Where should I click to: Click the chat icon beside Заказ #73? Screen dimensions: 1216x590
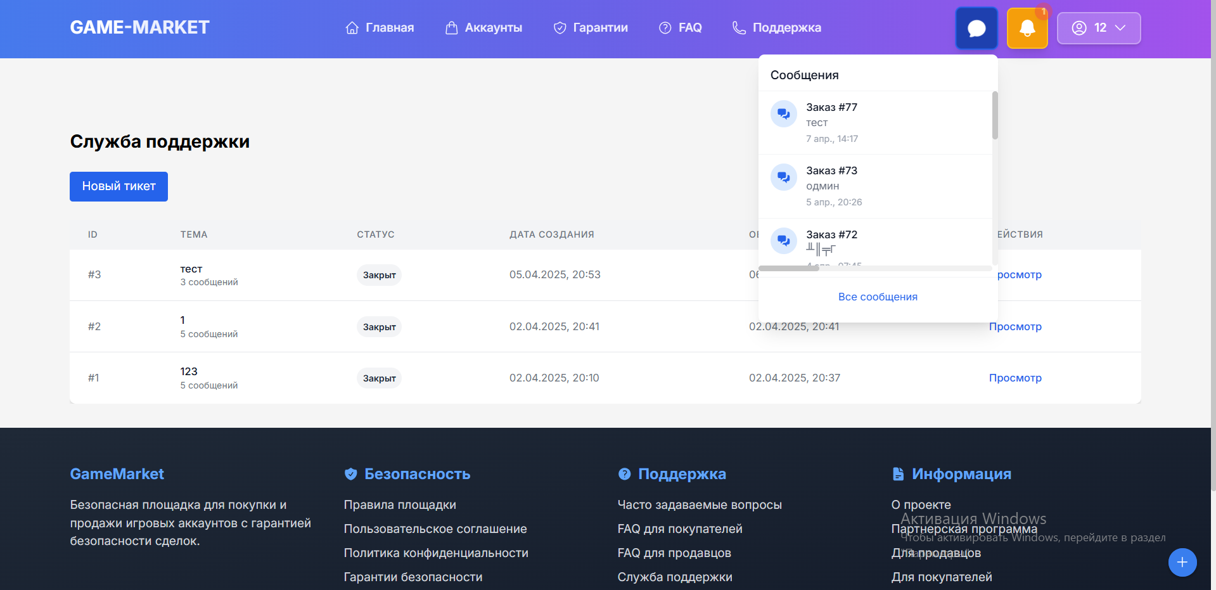(784, 177)
